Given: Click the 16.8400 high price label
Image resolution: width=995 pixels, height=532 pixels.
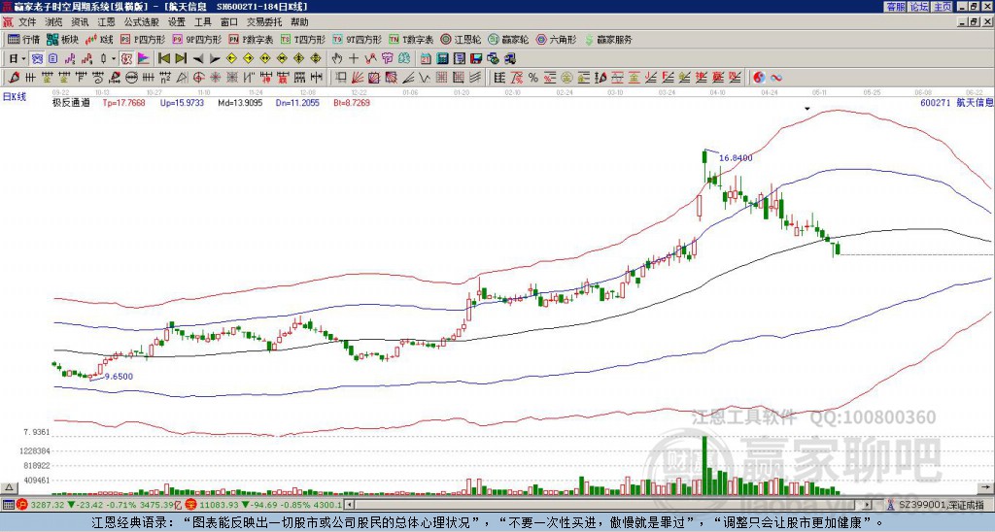Looking at the screenshot, I should (x=736, y=158).
